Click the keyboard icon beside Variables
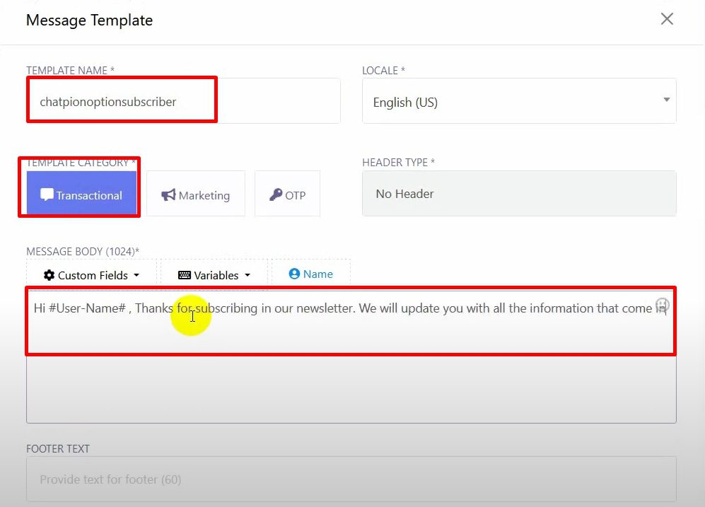This screenshot has height=507, width=705. coord(184,275)
